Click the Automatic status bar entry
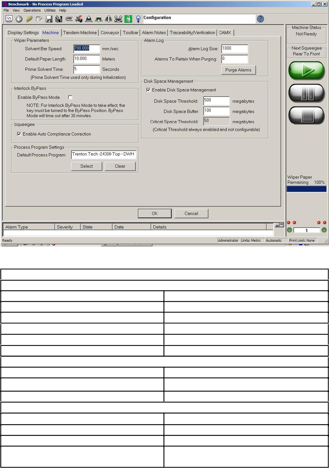 276,240
